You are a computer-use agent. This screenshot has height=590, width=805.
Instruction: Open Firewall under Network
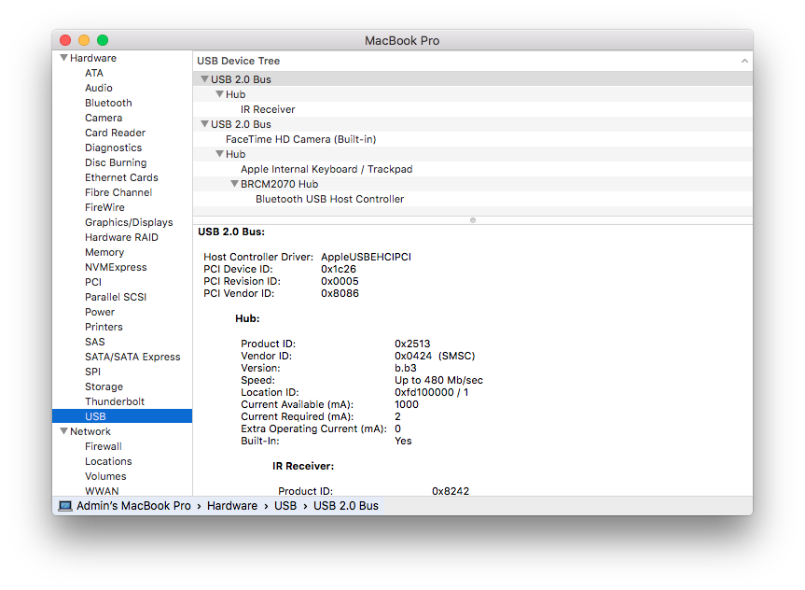pos(104,446)
